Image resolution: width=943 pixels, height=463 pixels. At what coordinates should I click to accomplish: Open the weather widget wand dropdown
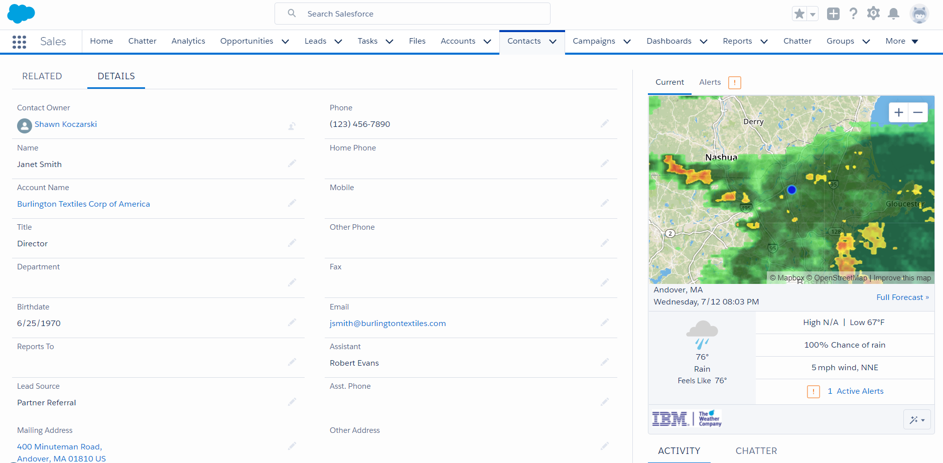(917, 419)
